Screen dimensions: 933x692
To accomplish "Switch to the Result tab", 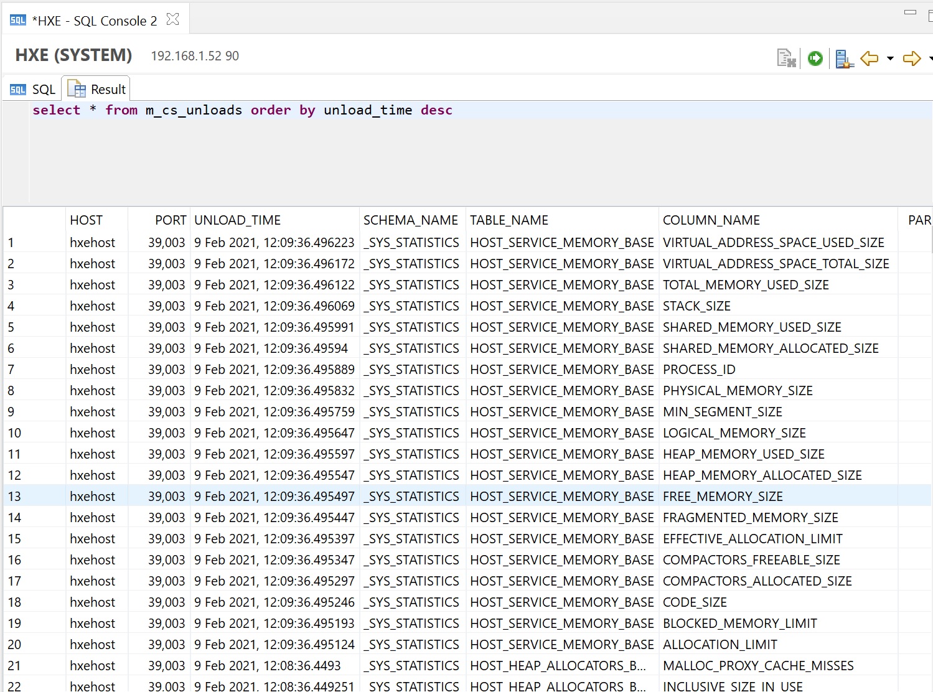I will coord(97,90).
